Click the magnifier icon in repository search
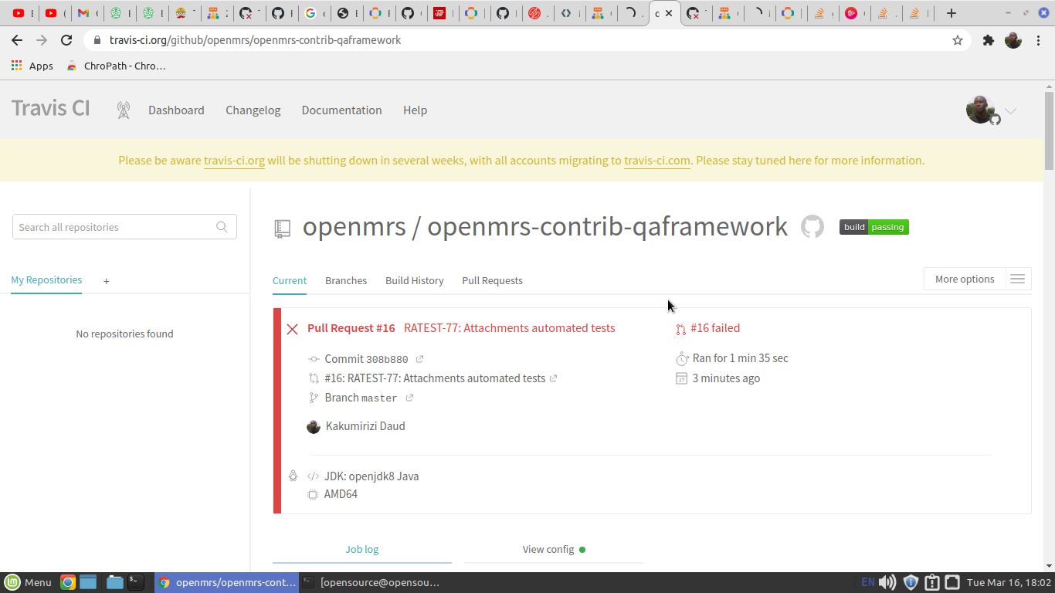The image size is (1055, 593). click(222, 227)
